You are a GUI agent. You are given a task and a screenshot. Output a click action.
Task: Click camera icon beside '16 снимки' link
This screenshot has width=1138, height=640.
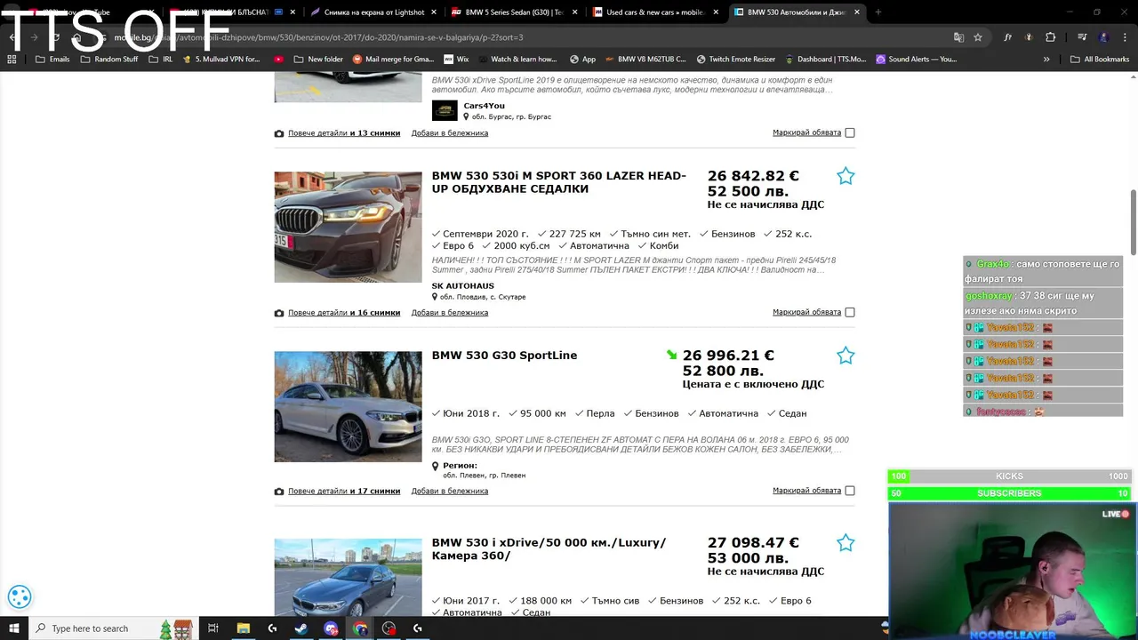pyautogui.click(x=279, y=313)
